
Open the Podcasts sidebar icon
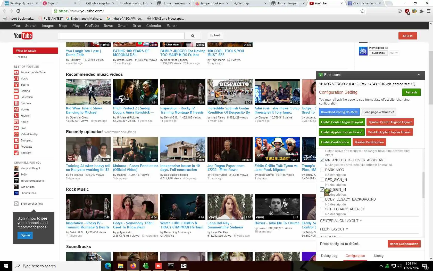(16, 147)
